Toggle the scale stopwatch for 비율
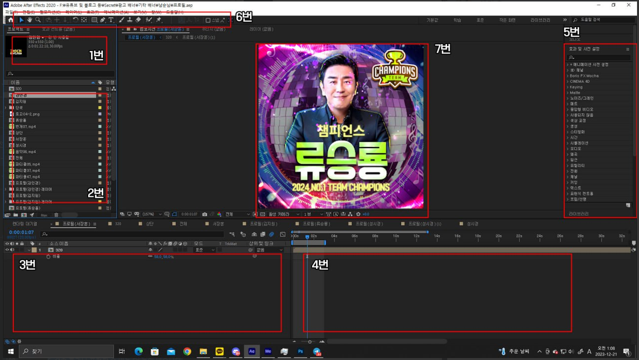 tap(48, 257)
